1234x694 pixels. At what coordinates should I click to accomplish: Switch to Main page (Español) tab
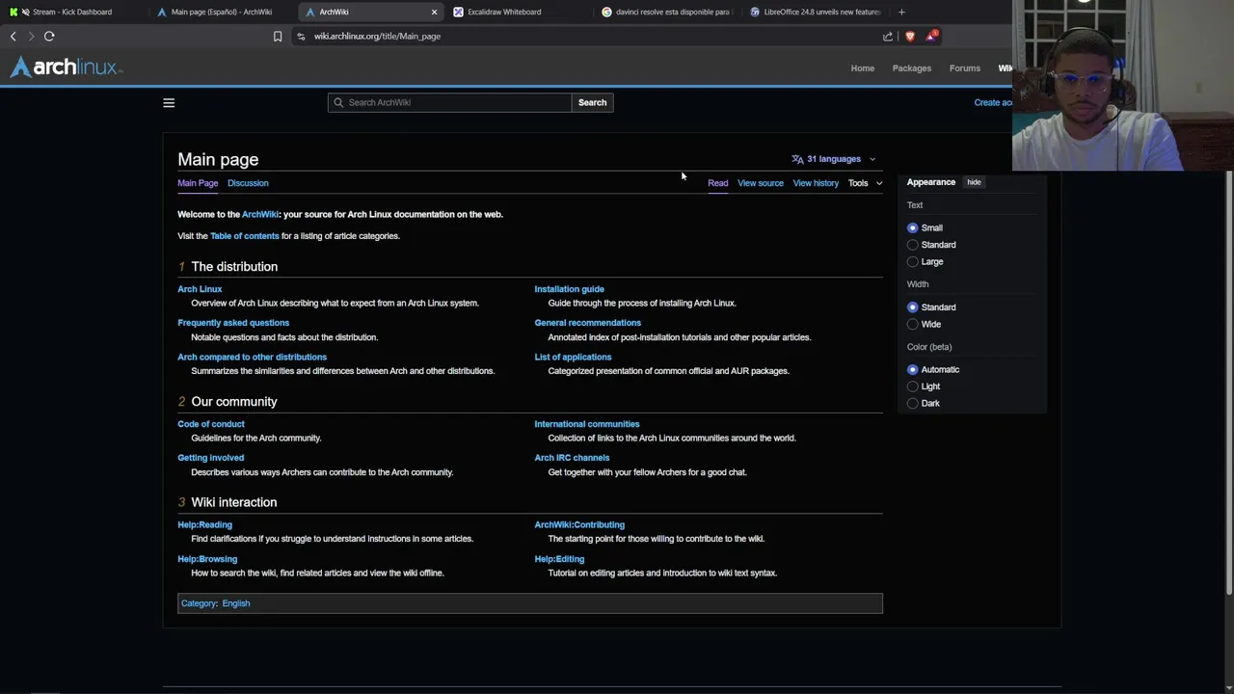(222, 12)
